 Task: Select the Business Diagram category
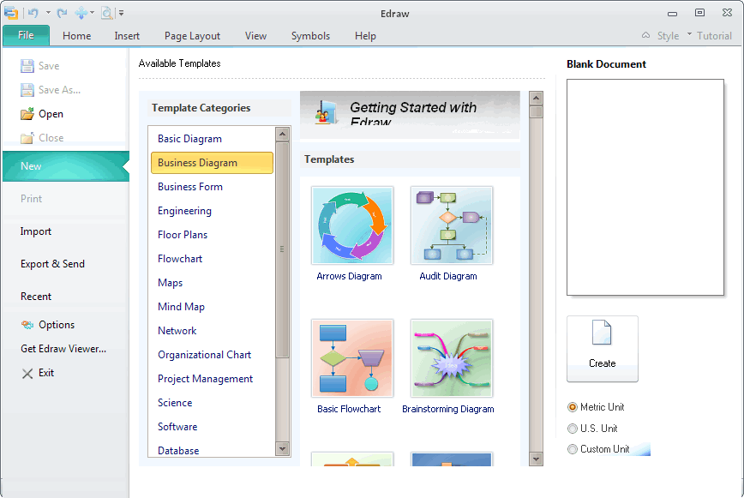(212, 163)
